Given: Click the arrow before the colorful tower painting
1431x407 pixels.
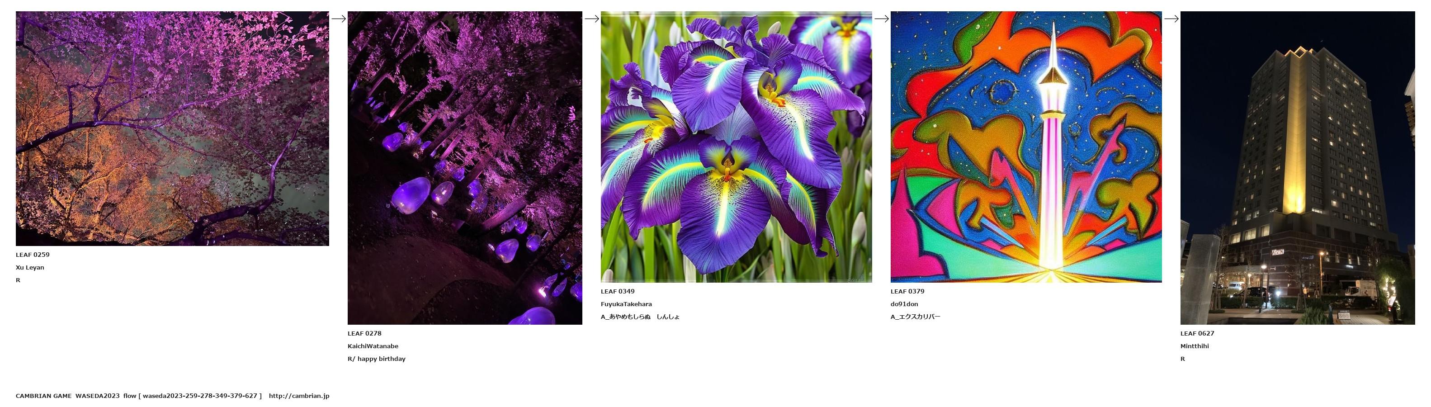Looking at the screenshot, I should 882,19.
